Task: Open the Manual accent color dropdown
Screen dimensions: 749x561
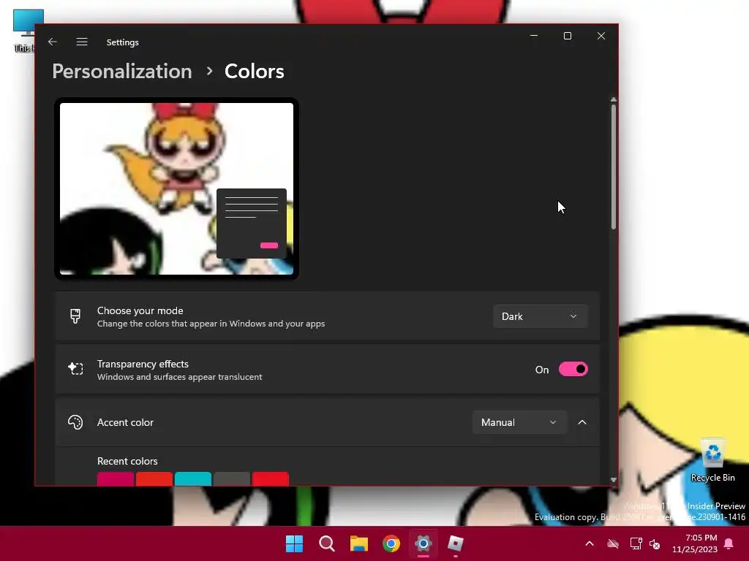Action: [520, 422]
